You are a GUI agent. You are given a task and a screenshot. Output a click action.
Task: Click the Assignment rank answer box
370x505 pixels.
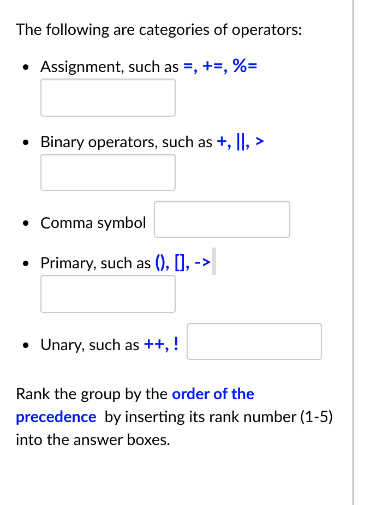[x=108, y=98]
